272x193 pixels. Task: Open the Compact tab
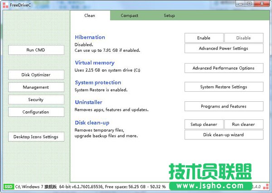[x=129, y=15]
